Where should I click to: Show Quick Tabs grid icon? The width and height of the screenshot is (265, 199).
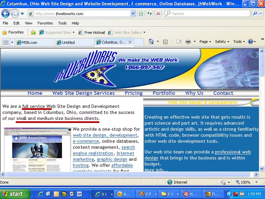[6, 42]
